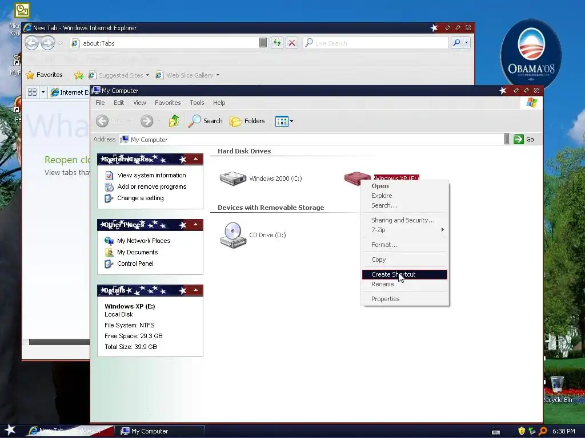Open search provider dropdown in Internet Explorer
The image size is (585, 438).
pos(466,43)
